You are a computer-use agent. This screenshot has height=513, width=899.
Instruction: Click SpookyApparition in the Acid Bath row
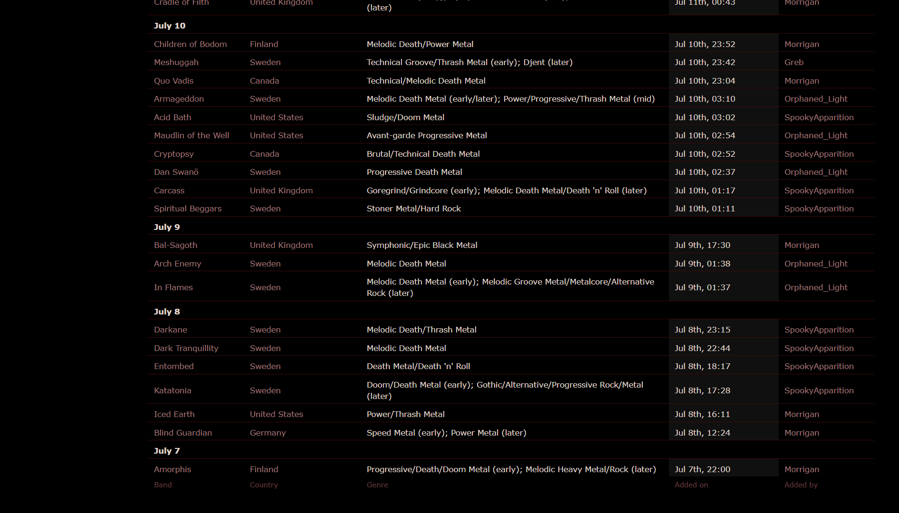tap(819, 117)
